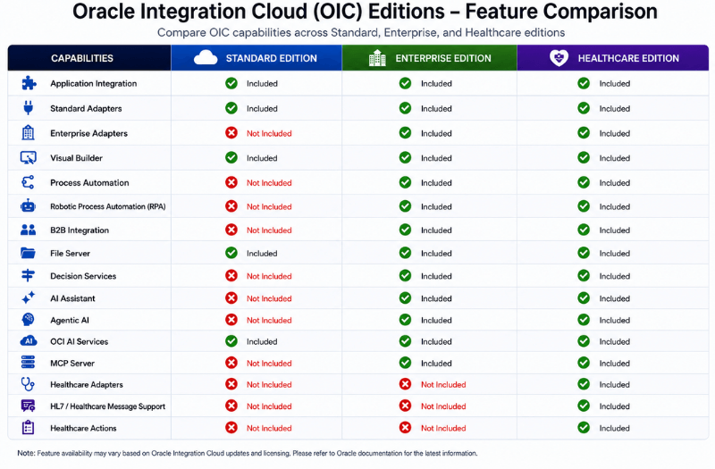Click the 'Process Automation' row label
The height and width of the screenshot is (469, 715).
[x=89, y=183]
